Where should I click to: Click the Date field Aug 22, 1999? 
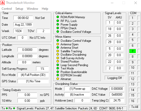(23, 25)
